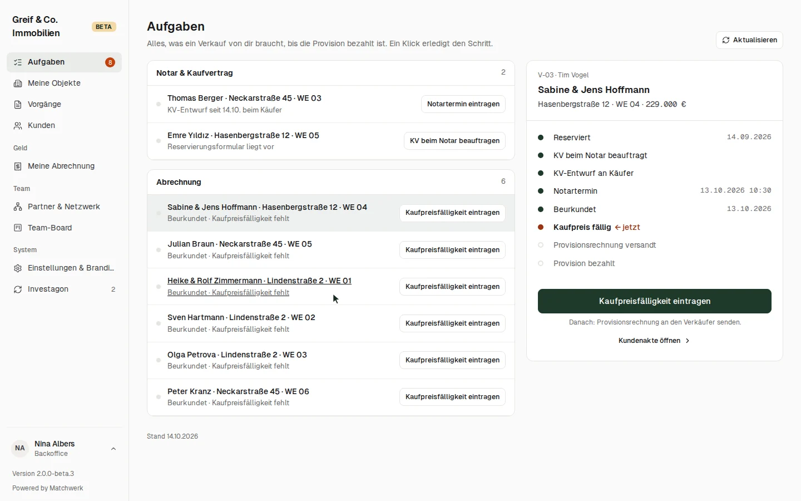
Task: Select the Peter Kranz Neckarstraße 45 task
Action: point(331,397)
